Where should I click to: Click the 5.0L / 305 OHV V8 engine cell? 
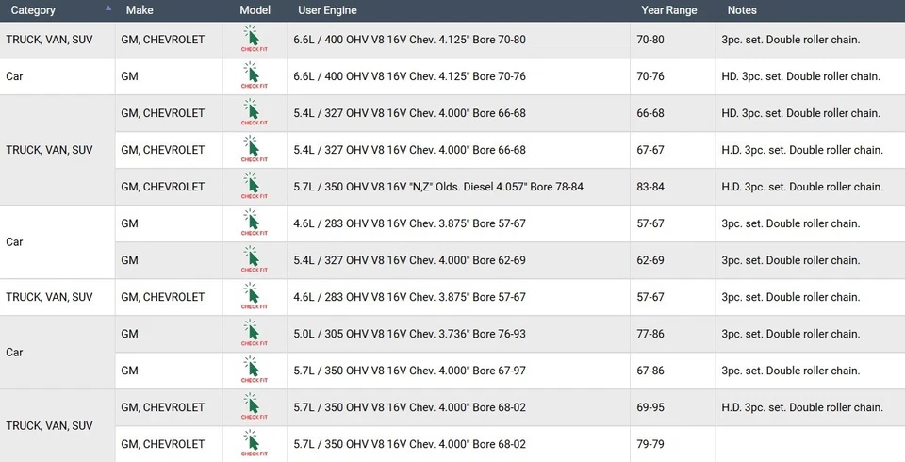pos(411,334)
